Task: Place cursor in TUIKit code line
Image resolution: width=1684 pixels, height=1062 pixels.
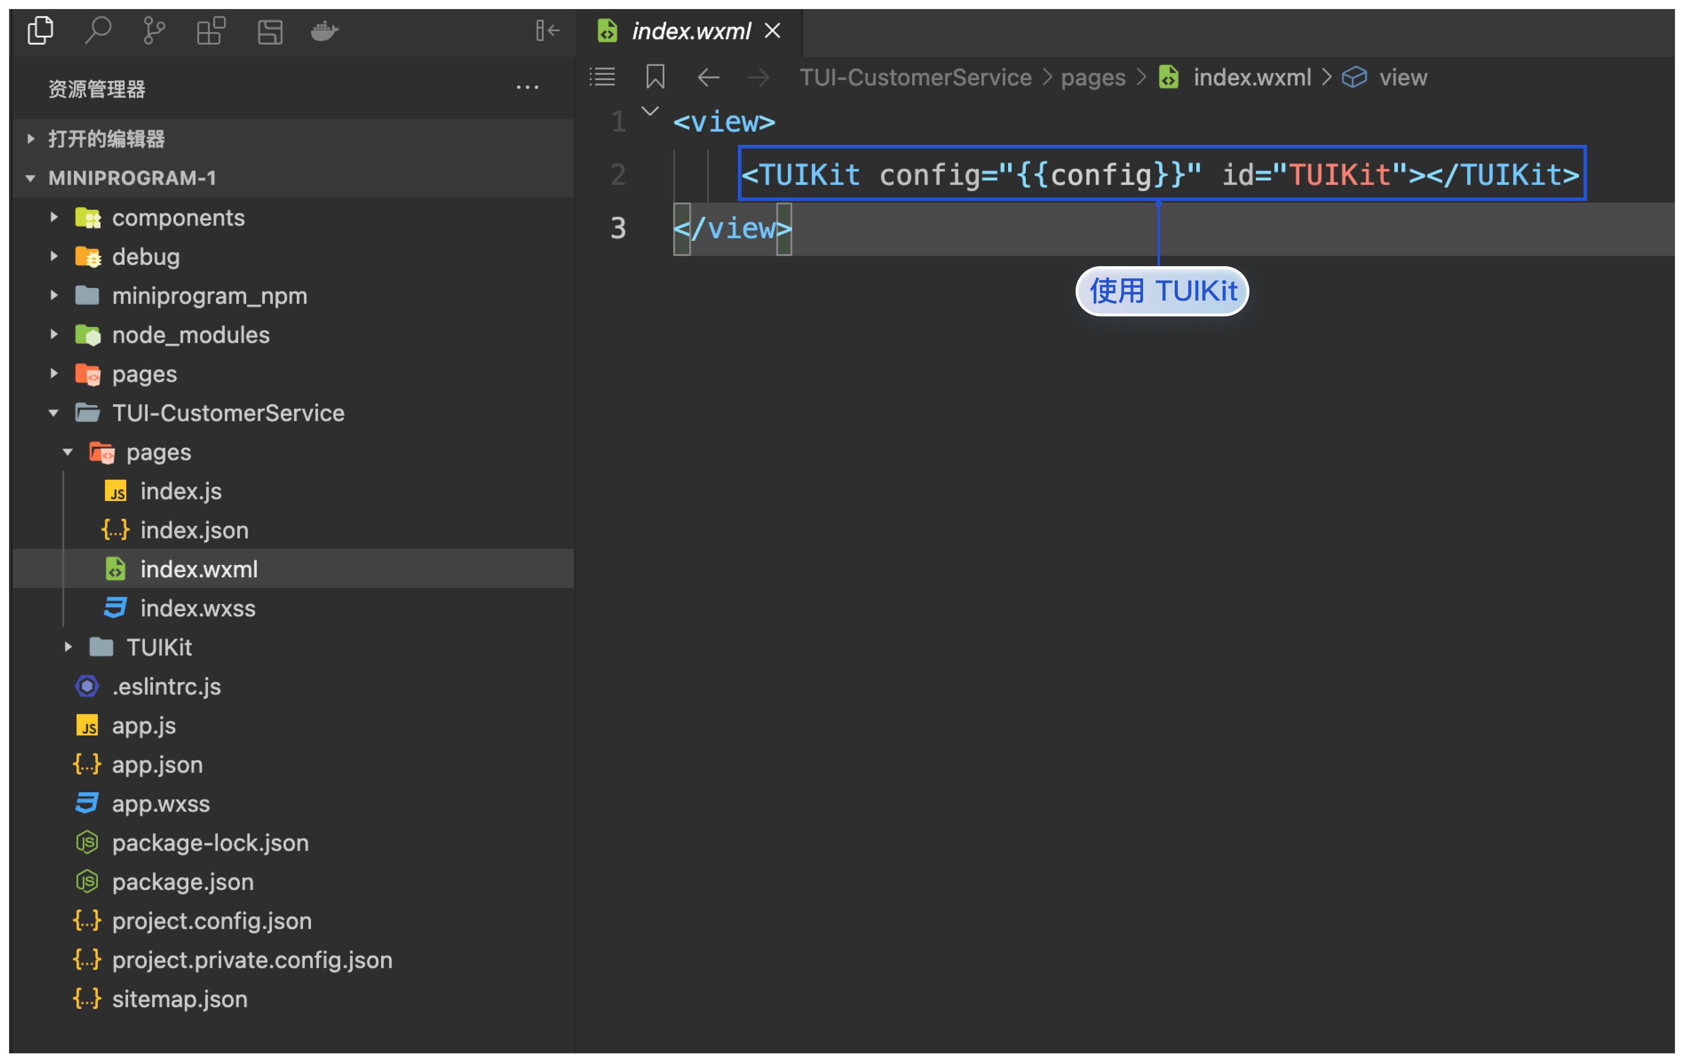Action: (1161, 175)
